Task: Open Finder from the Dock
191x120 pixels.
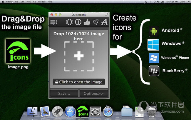Action: [32, 111]
